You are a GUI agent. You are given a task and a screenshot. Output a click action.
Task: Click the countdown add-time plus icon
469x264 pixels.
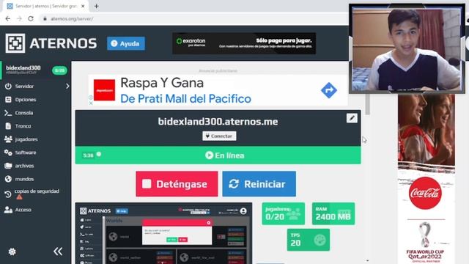(99, 154)
